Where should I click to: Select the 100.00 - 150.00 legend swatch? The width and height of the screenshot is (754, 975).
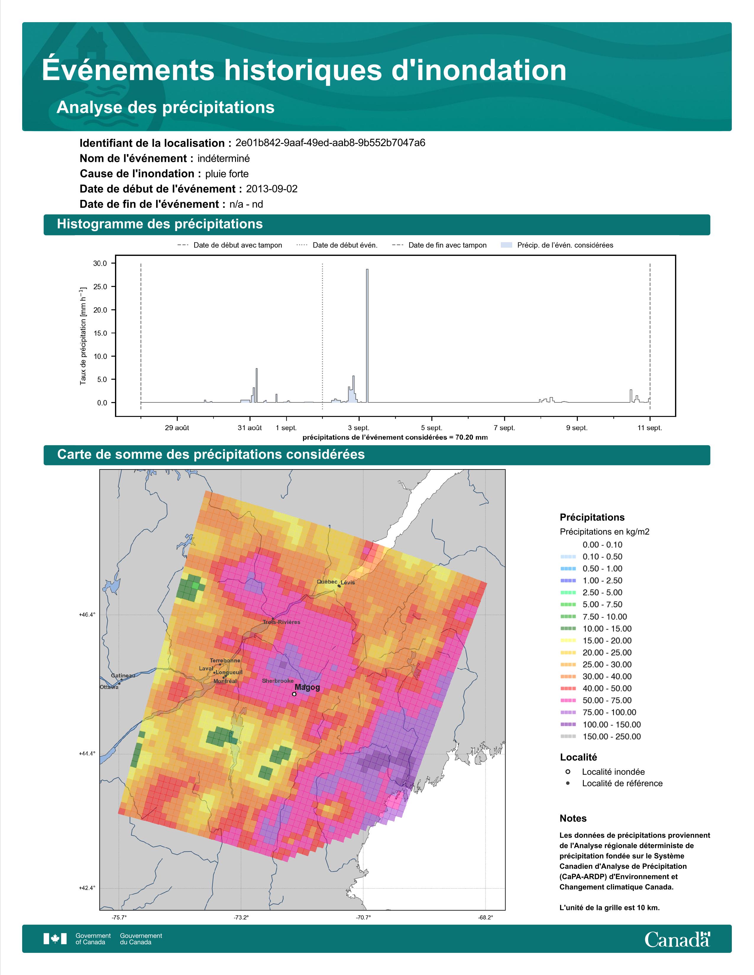click(x=568, y=724)
